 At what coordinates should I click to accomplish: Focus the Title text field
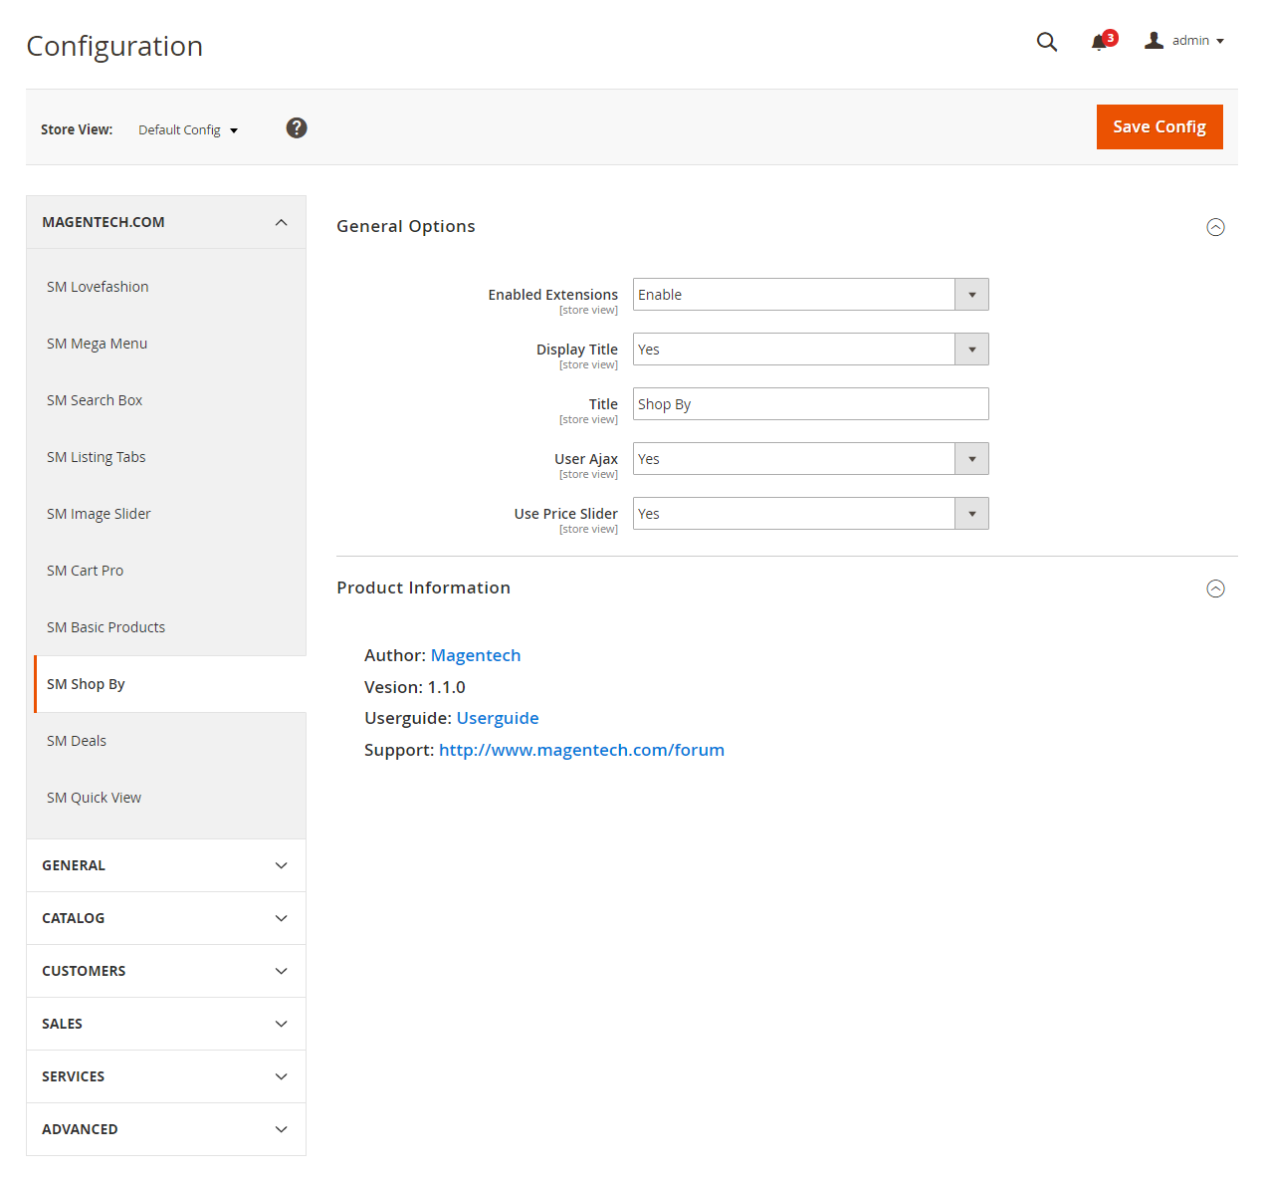(810, 404)
